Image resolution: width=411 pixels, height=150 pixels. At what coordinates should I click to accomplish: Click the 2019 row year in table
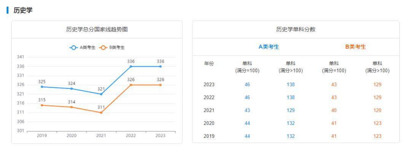point(209,136)
